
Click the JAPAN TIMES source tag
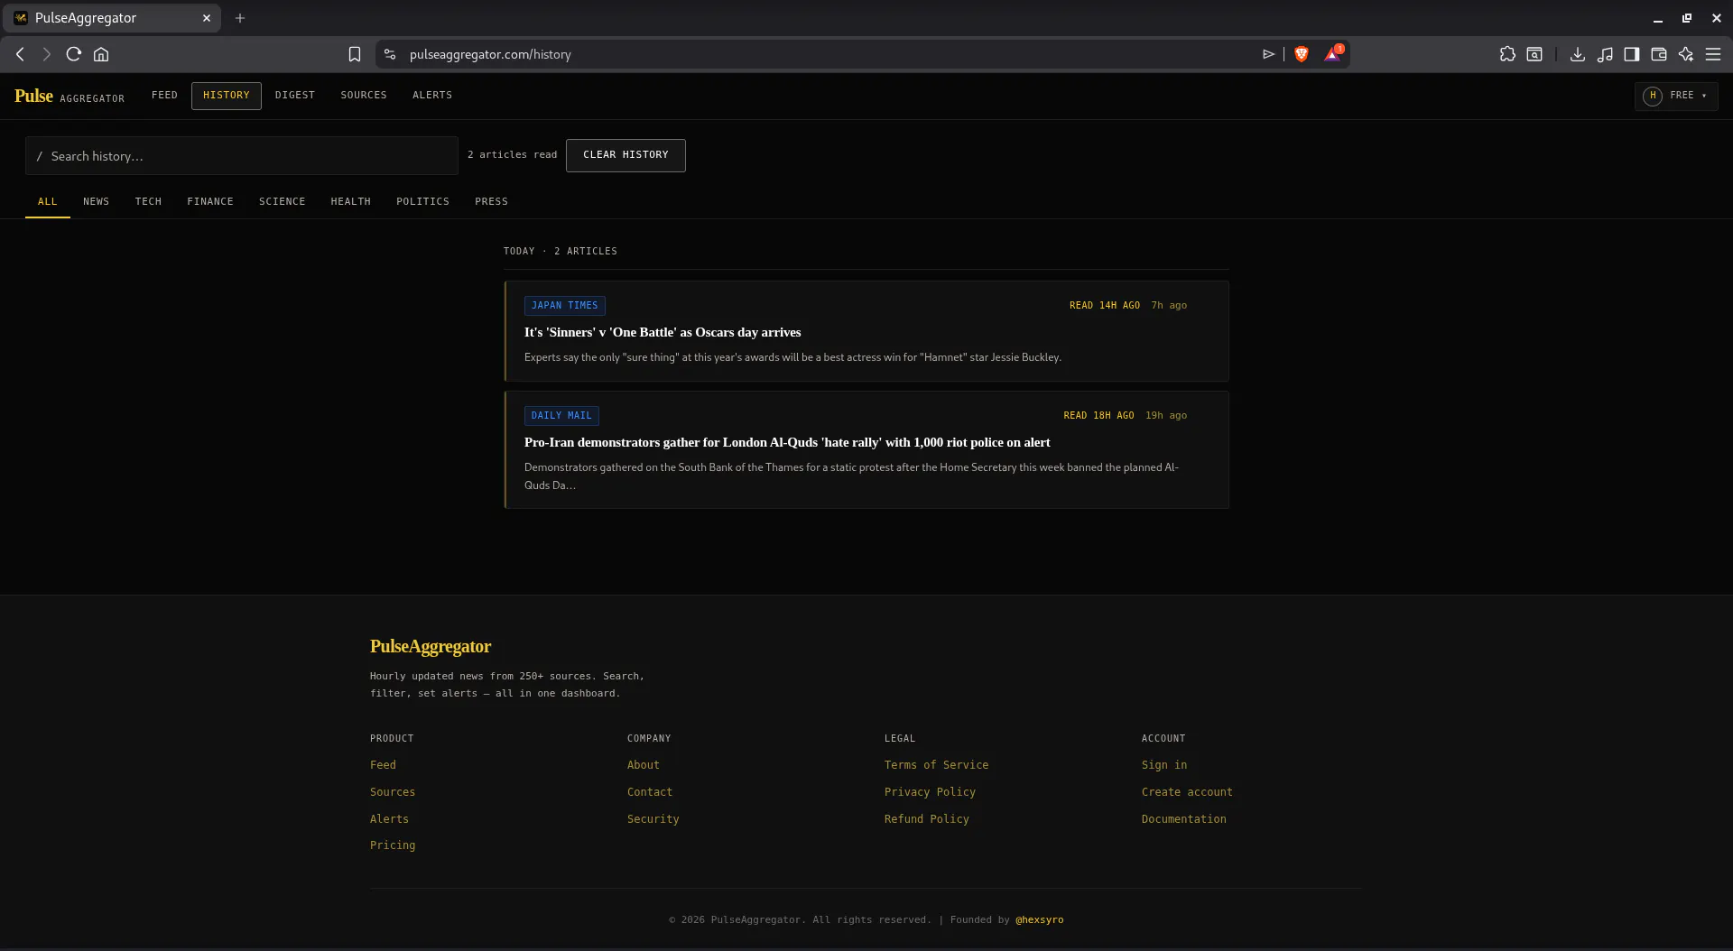565,306
